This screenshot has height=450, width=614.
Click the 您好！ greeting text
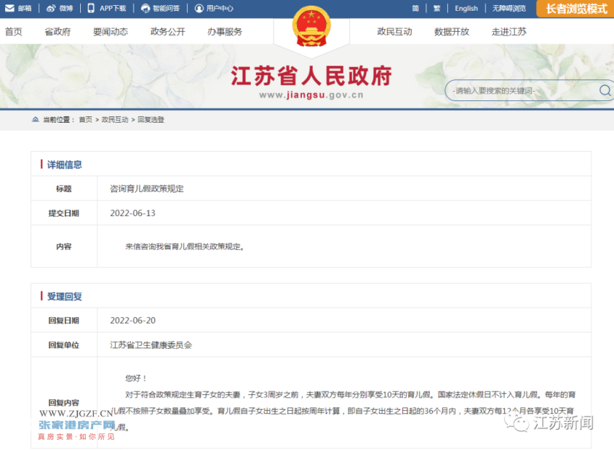[x=136, y=378]
